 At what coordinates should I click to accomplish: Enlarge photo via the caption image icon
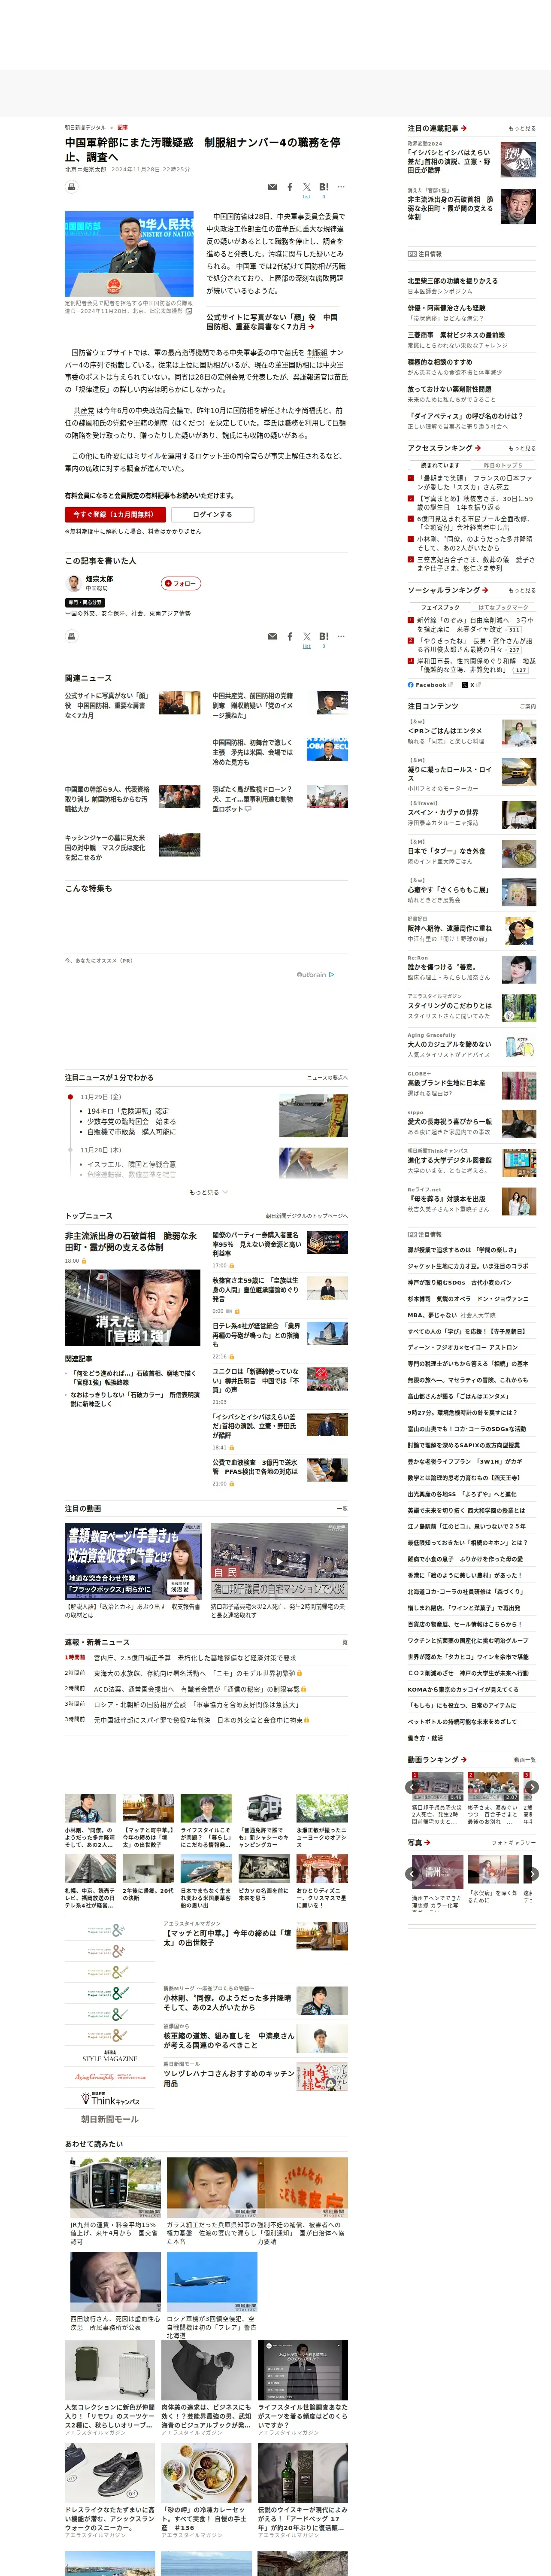[189, 311]
